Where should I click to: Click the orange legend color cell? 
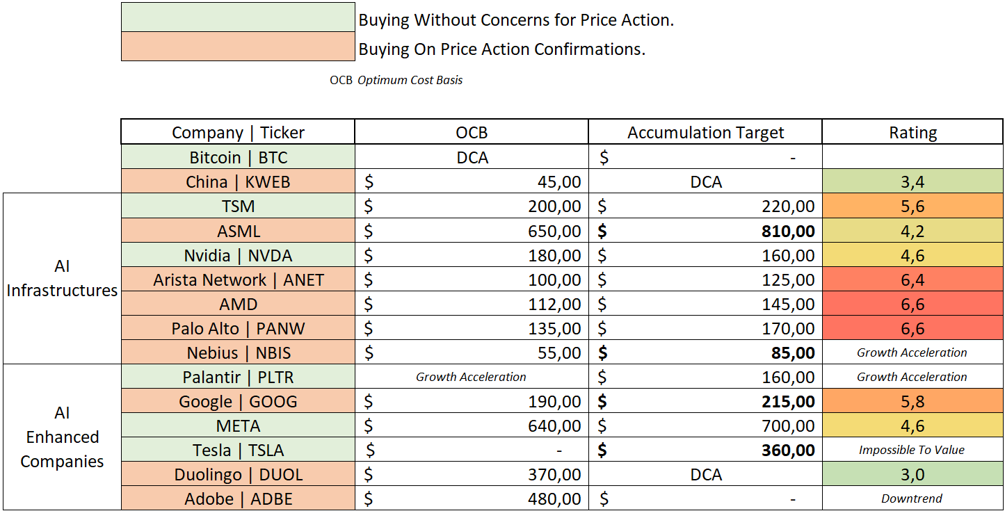coord(238,47)
